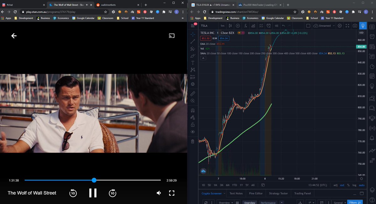Start bar replay with rewind icon
The height and width of the screenshot is (204, 376).
point(276,26)
